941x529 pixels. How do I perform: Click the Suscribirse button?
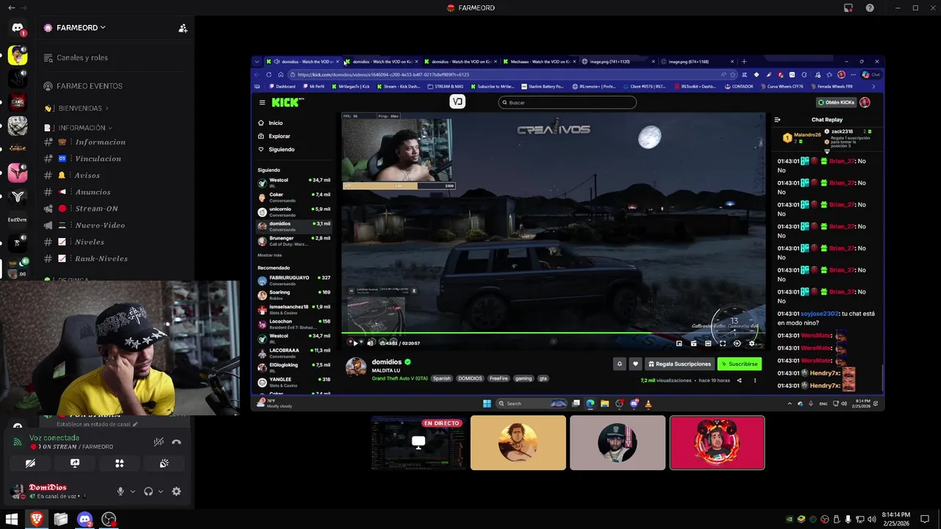pos(740,364)
